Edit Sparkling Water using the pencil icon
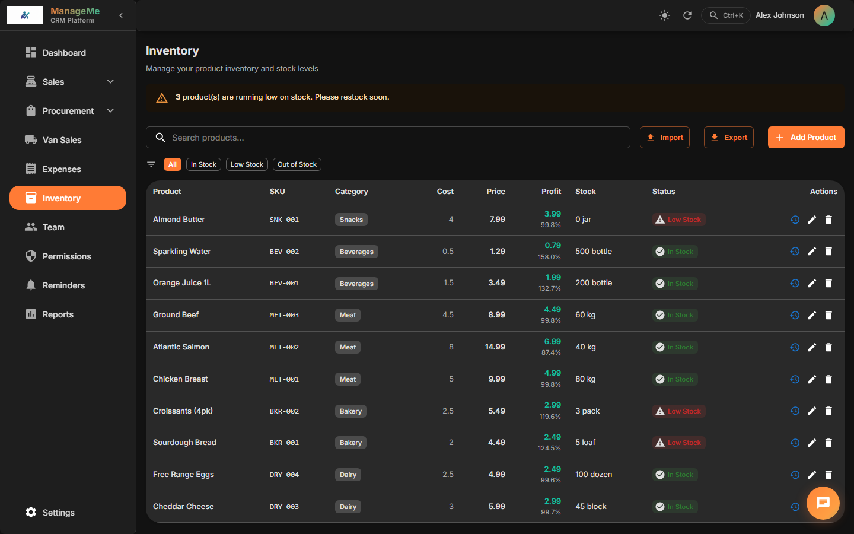This screenshot has height=534, width=854. 812,251
